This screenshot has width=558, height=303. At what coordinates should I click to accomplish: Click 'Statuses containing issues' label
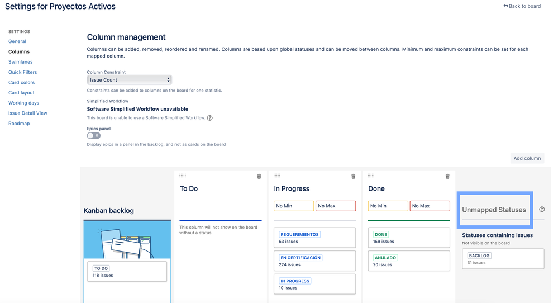pos(497,235)
